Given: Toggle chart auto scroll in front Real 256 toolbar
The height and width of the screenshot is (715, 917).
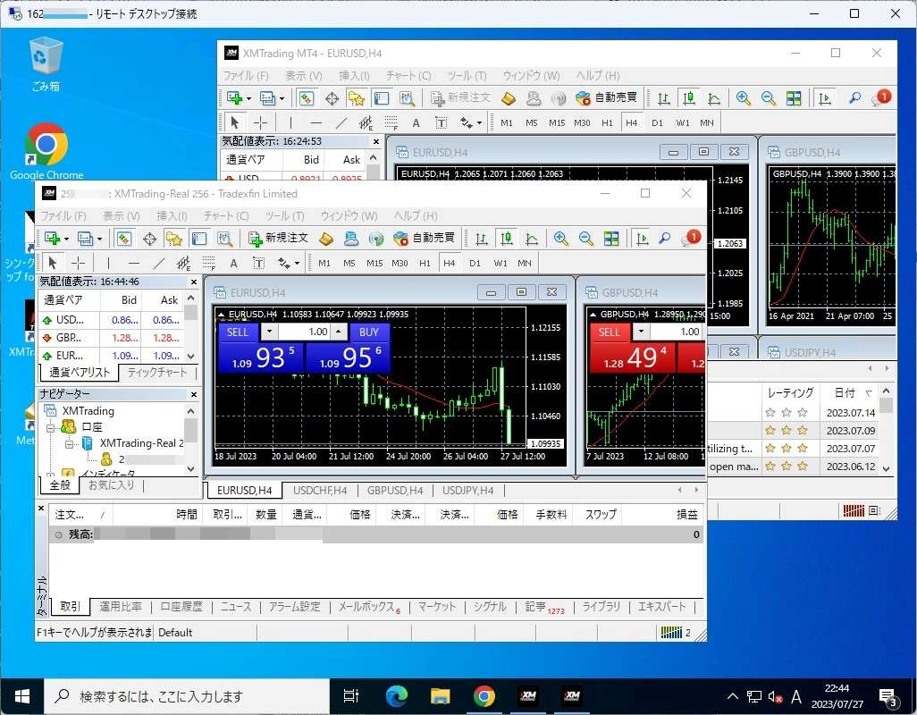Looking at the screenshot, I should coord(642,238).
